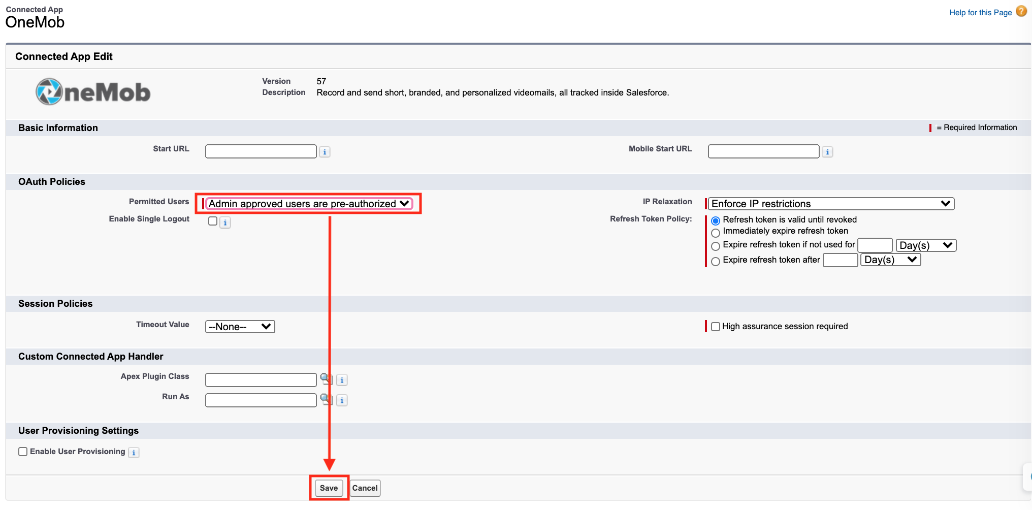Click the Apex Plugin Class text field
Viewport: 1032px width, 510px height.
pos(261,380)
